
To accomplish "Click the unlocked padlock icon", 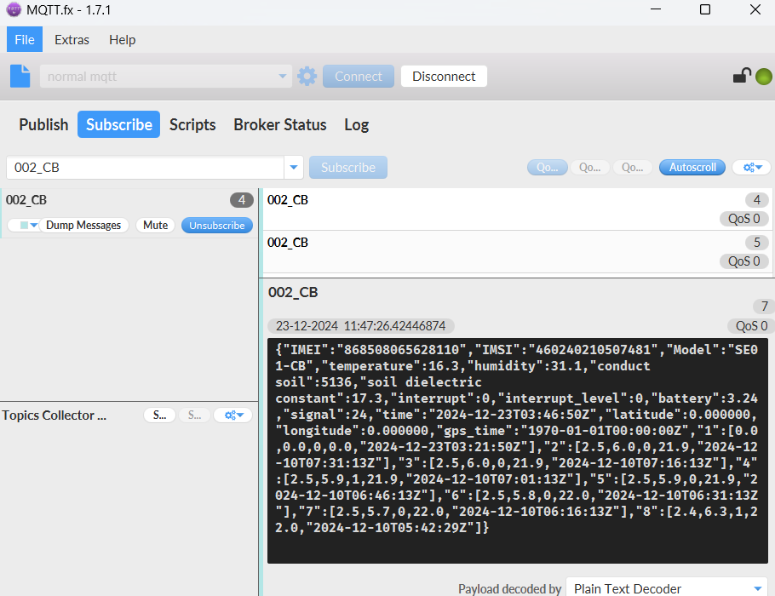I will pos(742,76).
